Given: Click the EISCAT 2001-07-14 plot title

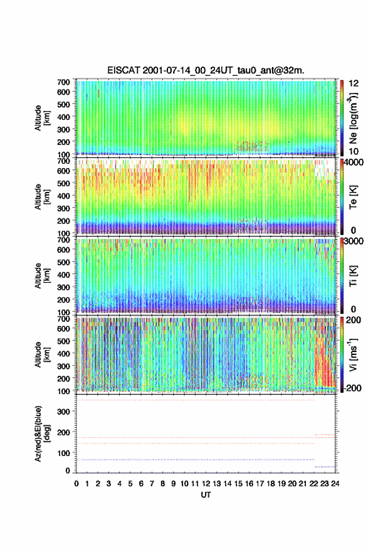Looking at the screenshot, I should 206,70.
